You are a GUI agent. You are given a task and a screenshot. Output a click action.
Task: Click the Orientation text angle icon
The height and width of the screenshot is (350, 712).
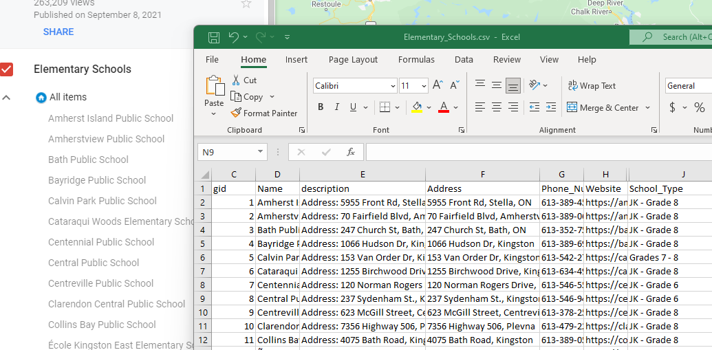click(535, 85)
